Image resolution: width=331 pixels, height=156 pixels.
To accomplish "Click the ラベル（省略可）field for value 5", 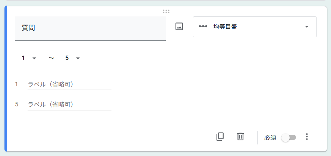I will tap(69, 105).
